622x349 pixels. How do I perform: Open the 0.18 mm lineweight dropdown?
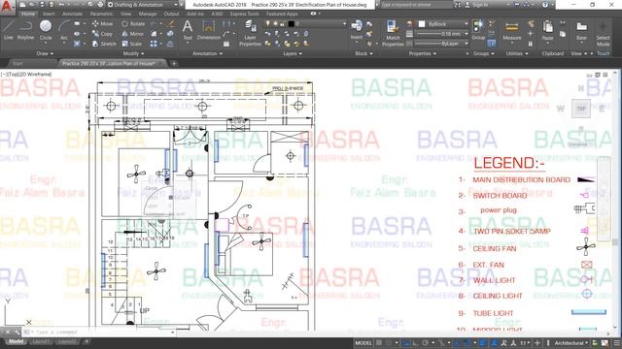coord(441,34)
